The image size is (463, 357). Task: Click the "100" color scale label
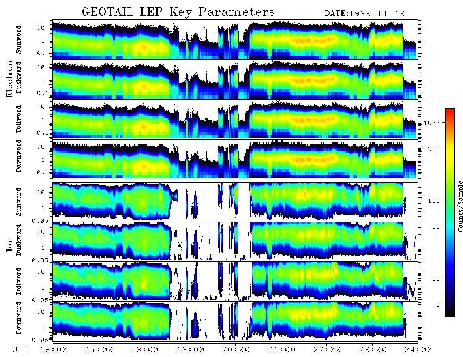click(434, 201)
